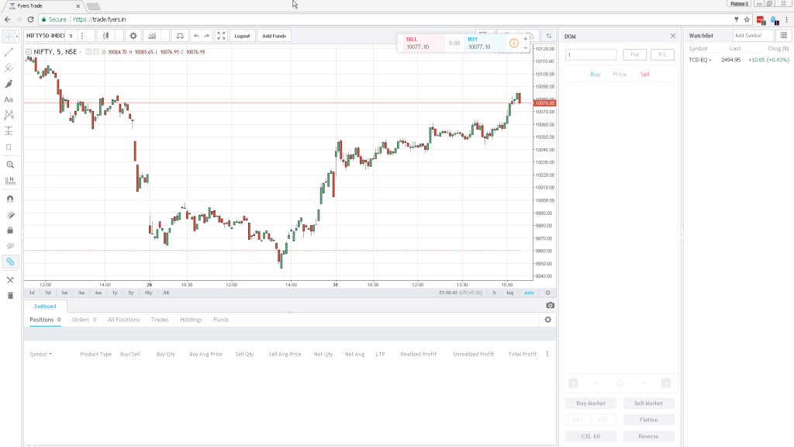Open the chart interval 5 dropdown
Screen dimensions: 794x447
[x=69, y=35]
